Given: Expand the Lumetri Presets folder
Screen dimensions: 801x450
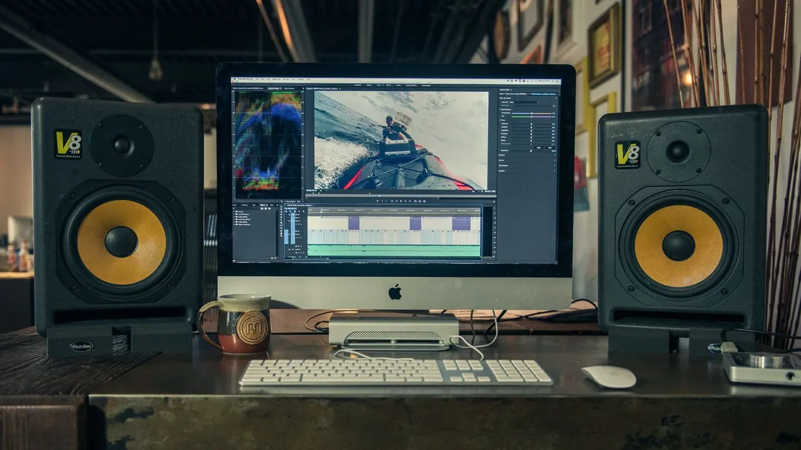Looking at the screenshot, I should (235, 213).
